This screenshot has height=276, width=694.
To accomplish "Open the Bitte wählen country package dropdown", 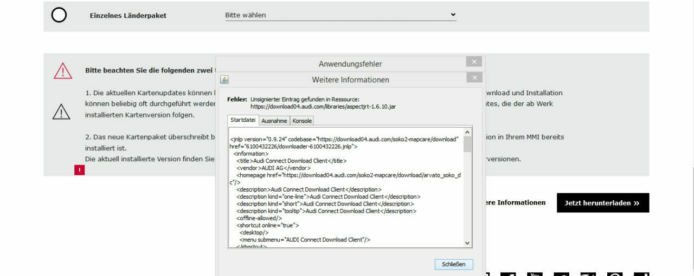I will (x=340, y=15).
